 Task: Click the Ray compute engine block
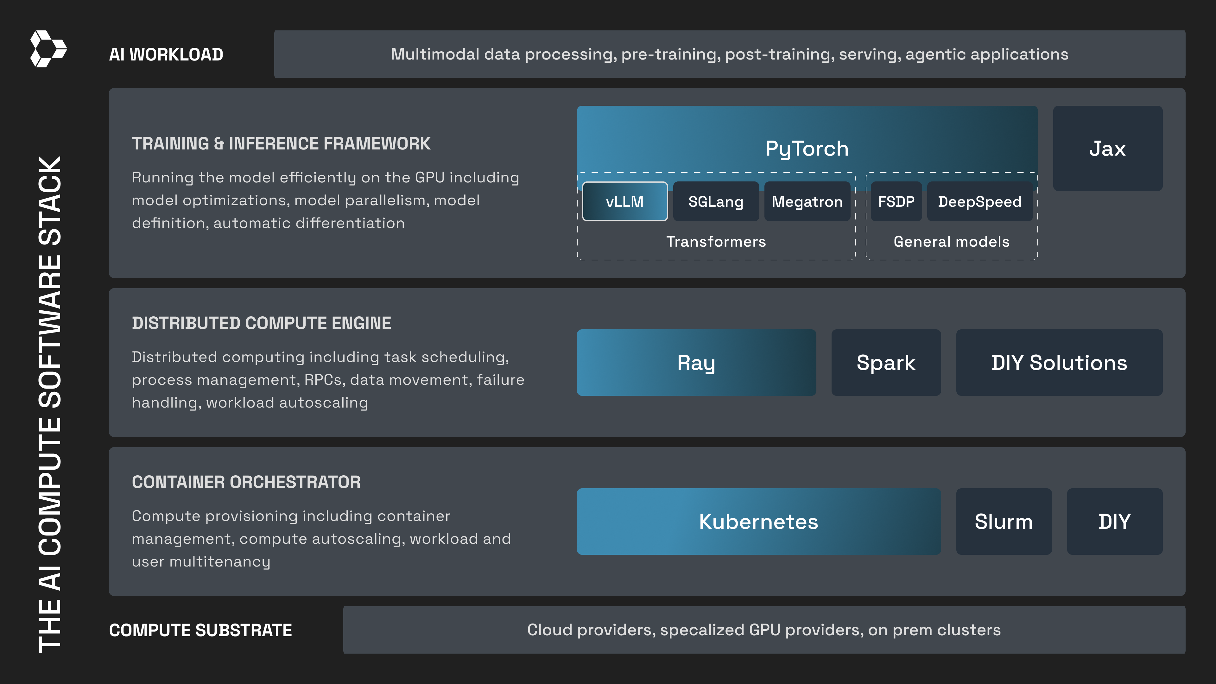(696, 363)
